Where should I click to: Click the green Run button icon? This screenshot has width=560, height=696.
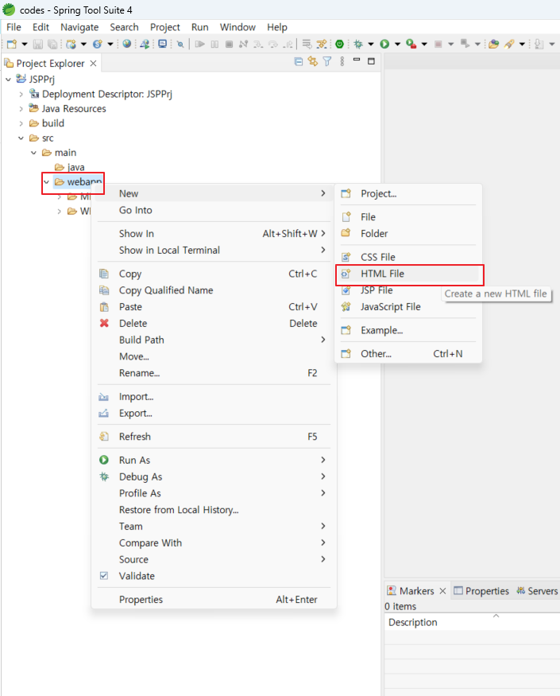[x=385, y=44]
